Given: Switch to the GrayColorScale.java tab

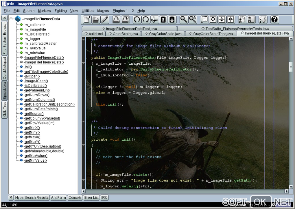Looking at the screenshot, I should click(x=163, y=34).
